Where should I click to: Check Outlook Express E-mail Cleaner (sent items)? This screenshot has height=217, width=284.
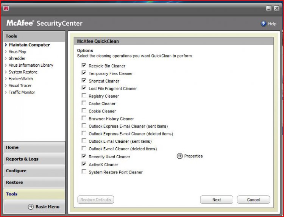[84, 125]
